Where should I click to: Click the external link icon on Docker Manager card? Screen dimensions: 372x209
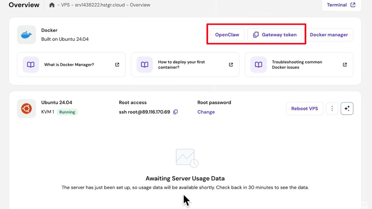pyautogui.click(x=117, y=64)
